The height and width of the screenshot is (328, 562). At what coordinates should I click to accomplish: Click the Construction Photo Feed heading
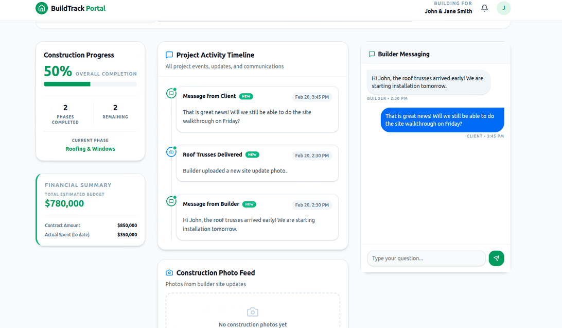(x=216, y=273)
